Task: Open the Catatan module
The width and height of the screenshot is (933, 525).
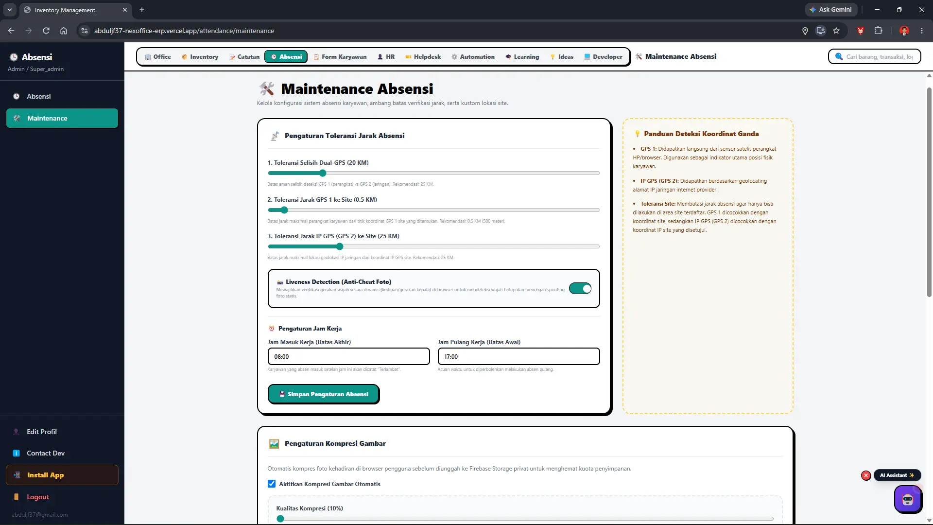Action: [x=244, y=56]
